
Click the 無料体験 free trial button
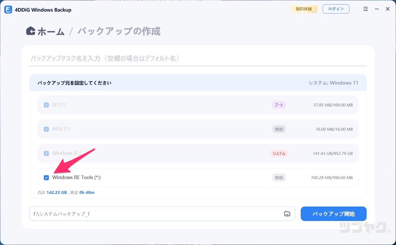coord(304,9)
